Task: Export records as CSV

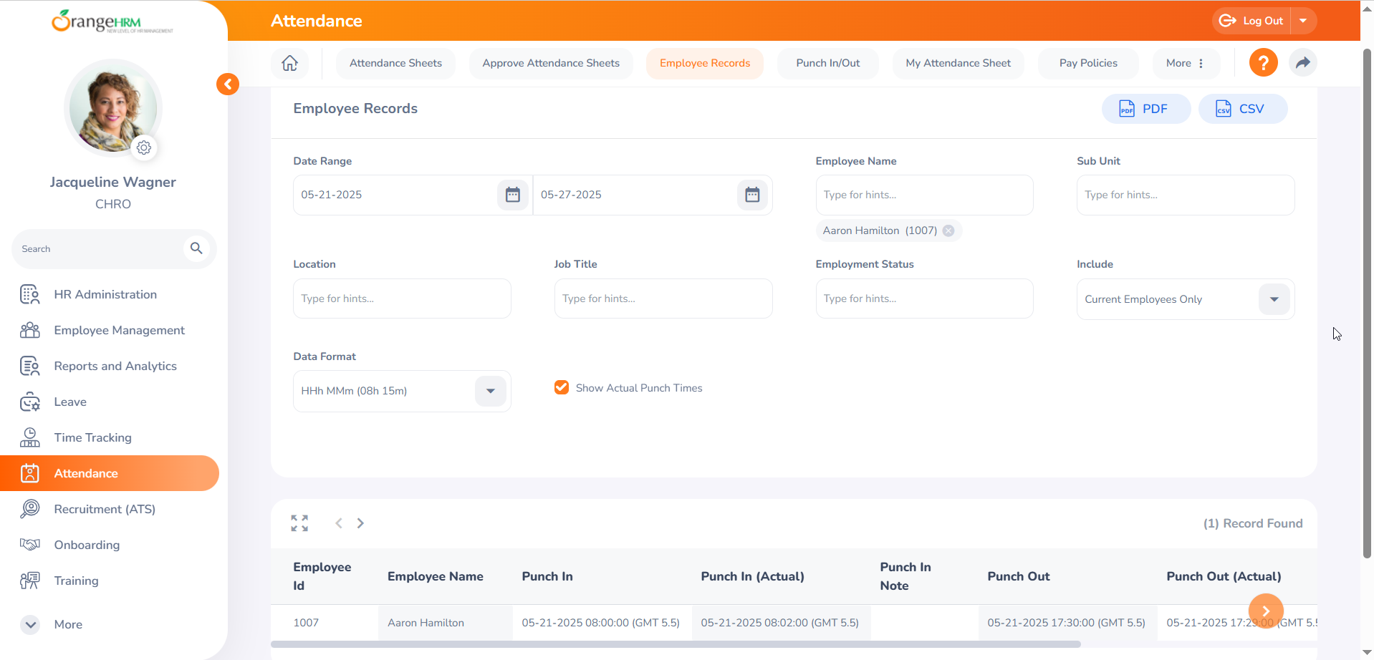Action: pos(1241,109)
